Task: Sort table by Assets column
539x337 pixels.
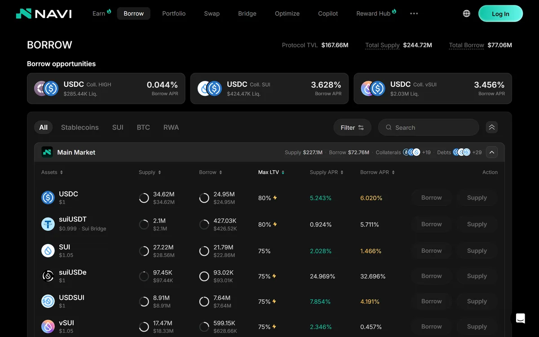Action: [52, 172]
